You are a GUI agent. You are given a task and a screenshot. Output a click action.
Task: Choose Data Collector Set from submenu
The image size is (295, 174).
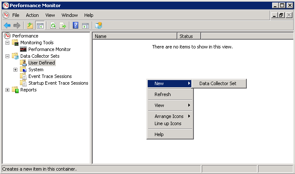click(218, 83)
